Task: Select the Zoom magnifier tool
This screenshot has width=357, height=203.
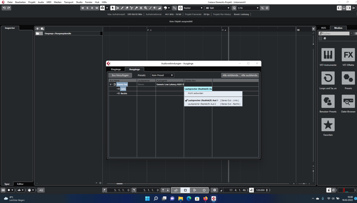Action: (x=146, y=8)
